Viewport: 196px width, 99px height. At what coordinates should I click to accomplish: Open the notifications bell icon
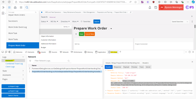pos(150,7)
